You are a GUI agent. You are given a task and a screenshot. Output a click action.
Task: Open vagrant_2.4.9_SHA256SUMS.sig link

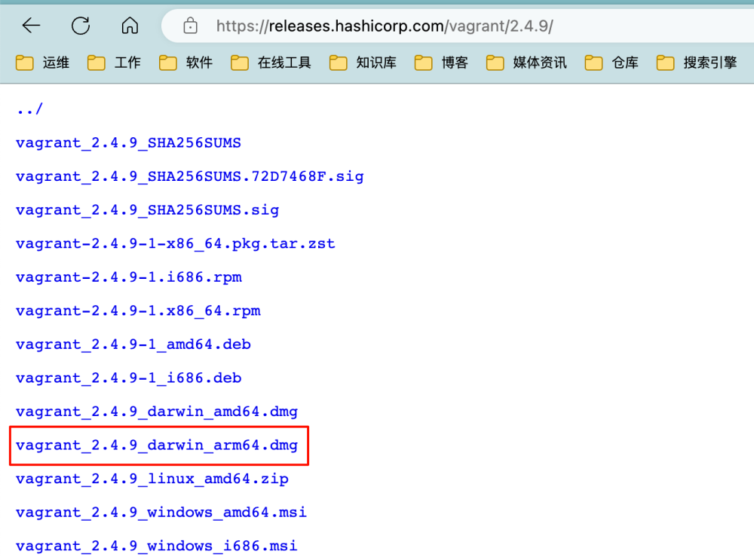point(148,210)
